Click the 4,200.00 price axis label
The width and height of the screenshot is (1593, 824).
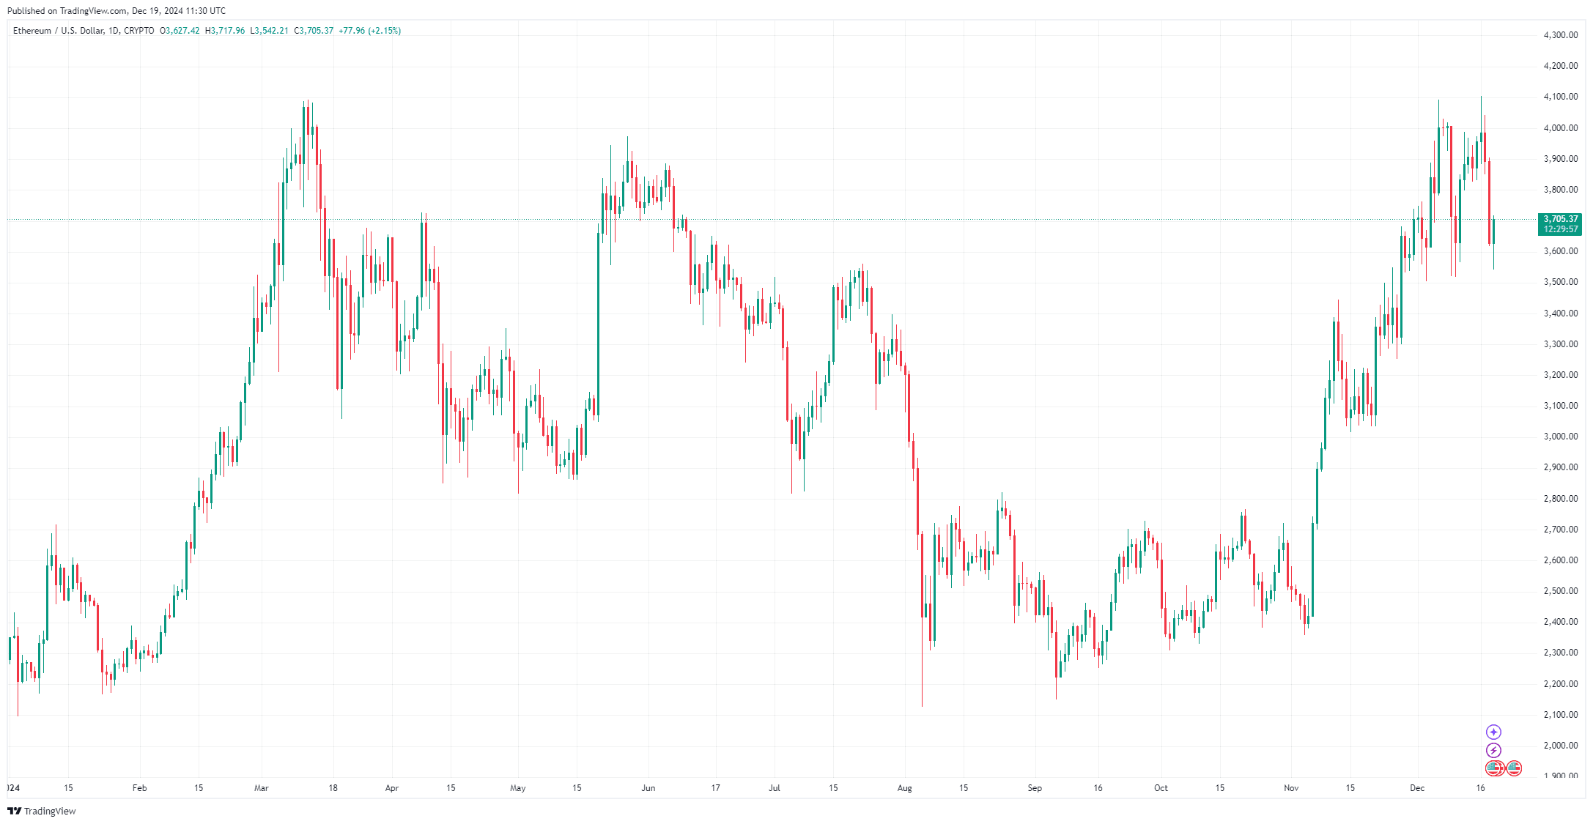coord(1560,66)
